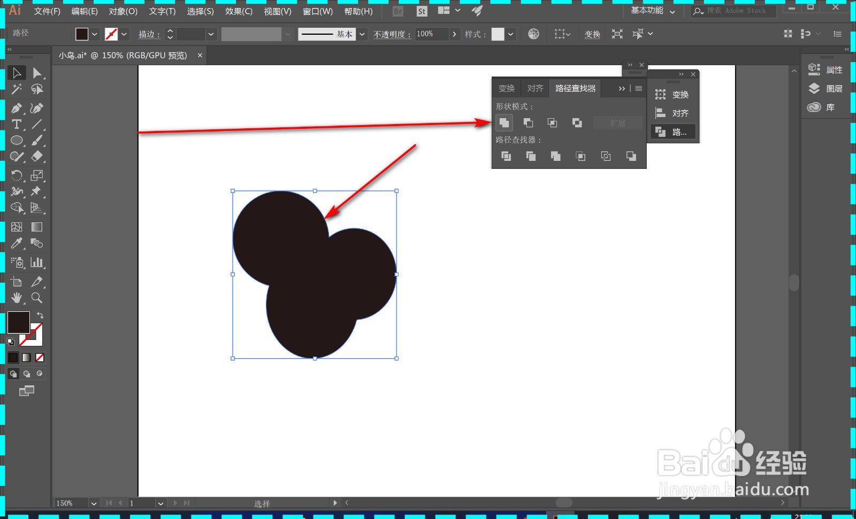This screenshot has width=856, height=519.
Task: Choose the Zoom tool
Action: coord(37,298)
